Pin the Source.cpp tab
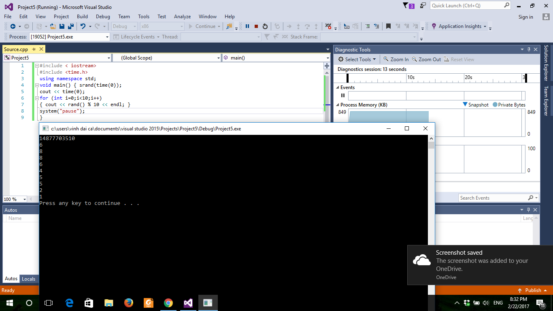This screenshot has height=311, width=553. [34, 49]
